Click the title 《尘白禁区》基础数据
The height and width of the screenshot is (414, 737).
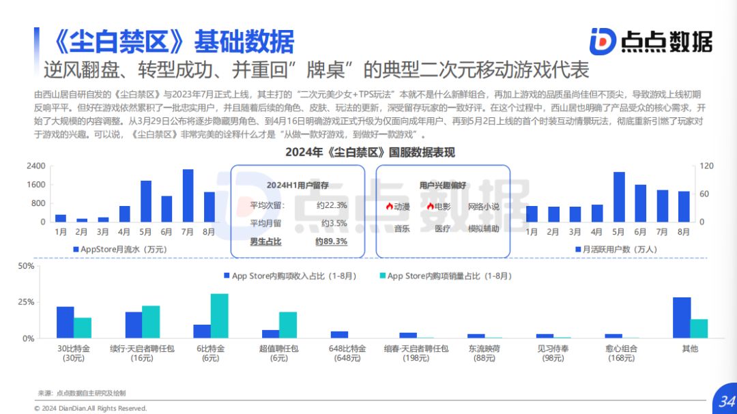pyautogui.click(x=172, y=42)
